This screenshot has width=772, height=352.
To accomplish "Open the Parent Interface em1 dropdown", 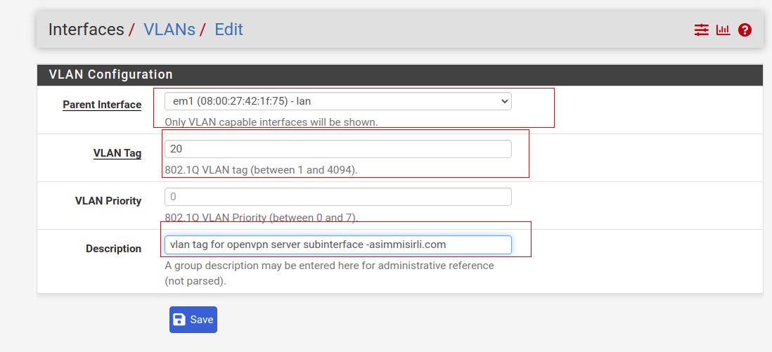I will pyautogui.click(x=337, y=101).
